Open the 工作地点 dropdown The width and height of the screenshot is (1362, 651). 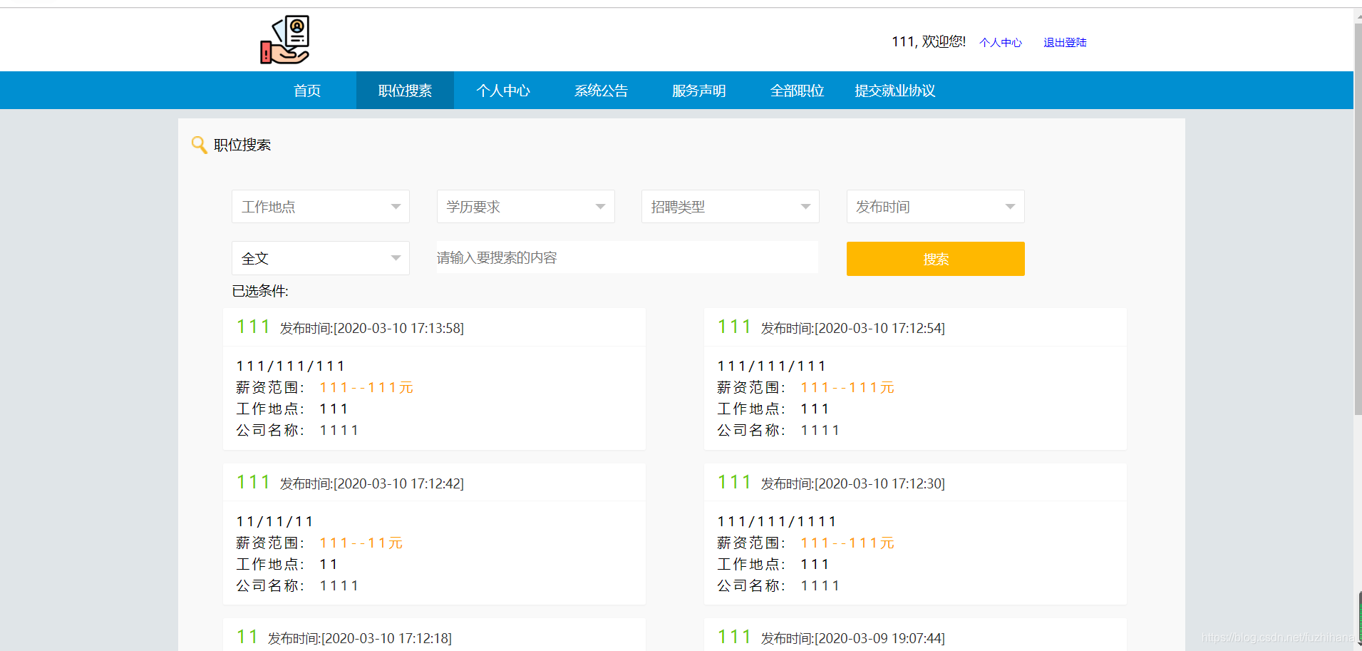[x=321, y=207]
